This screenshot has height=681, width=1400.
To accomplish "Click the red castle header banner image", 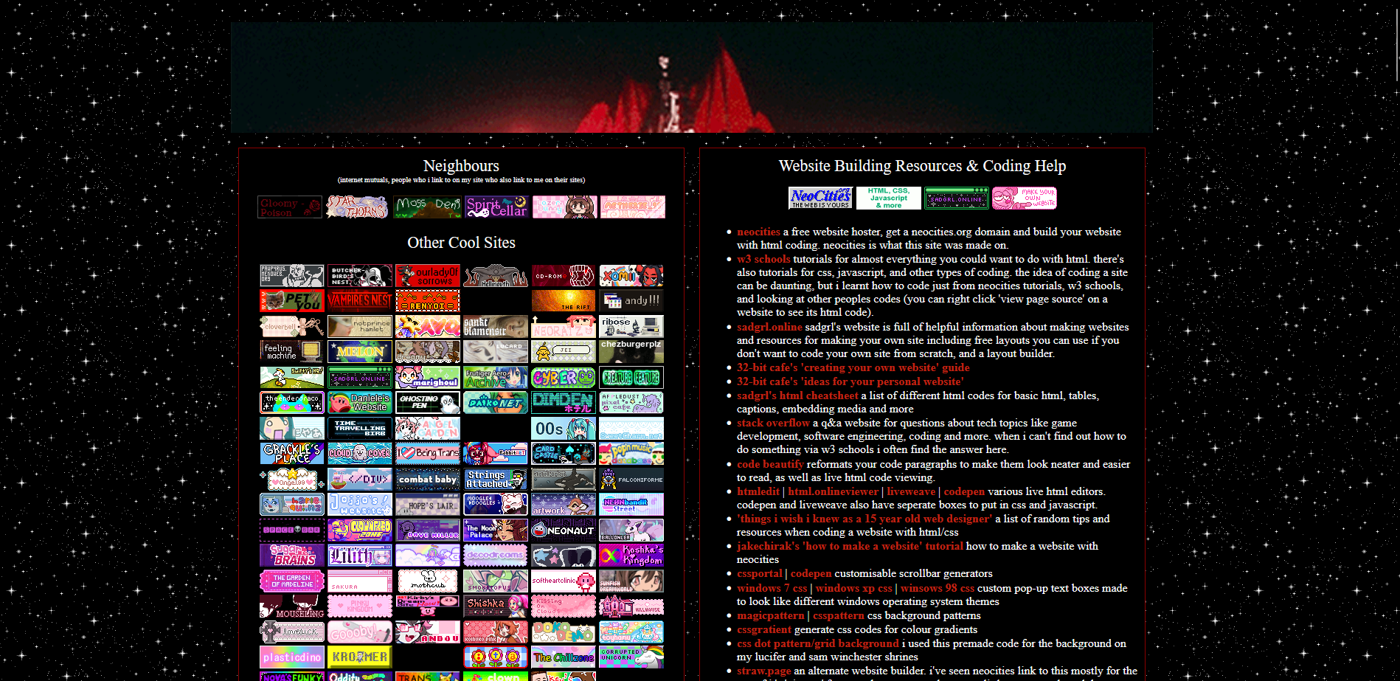I will coord(691,77).
